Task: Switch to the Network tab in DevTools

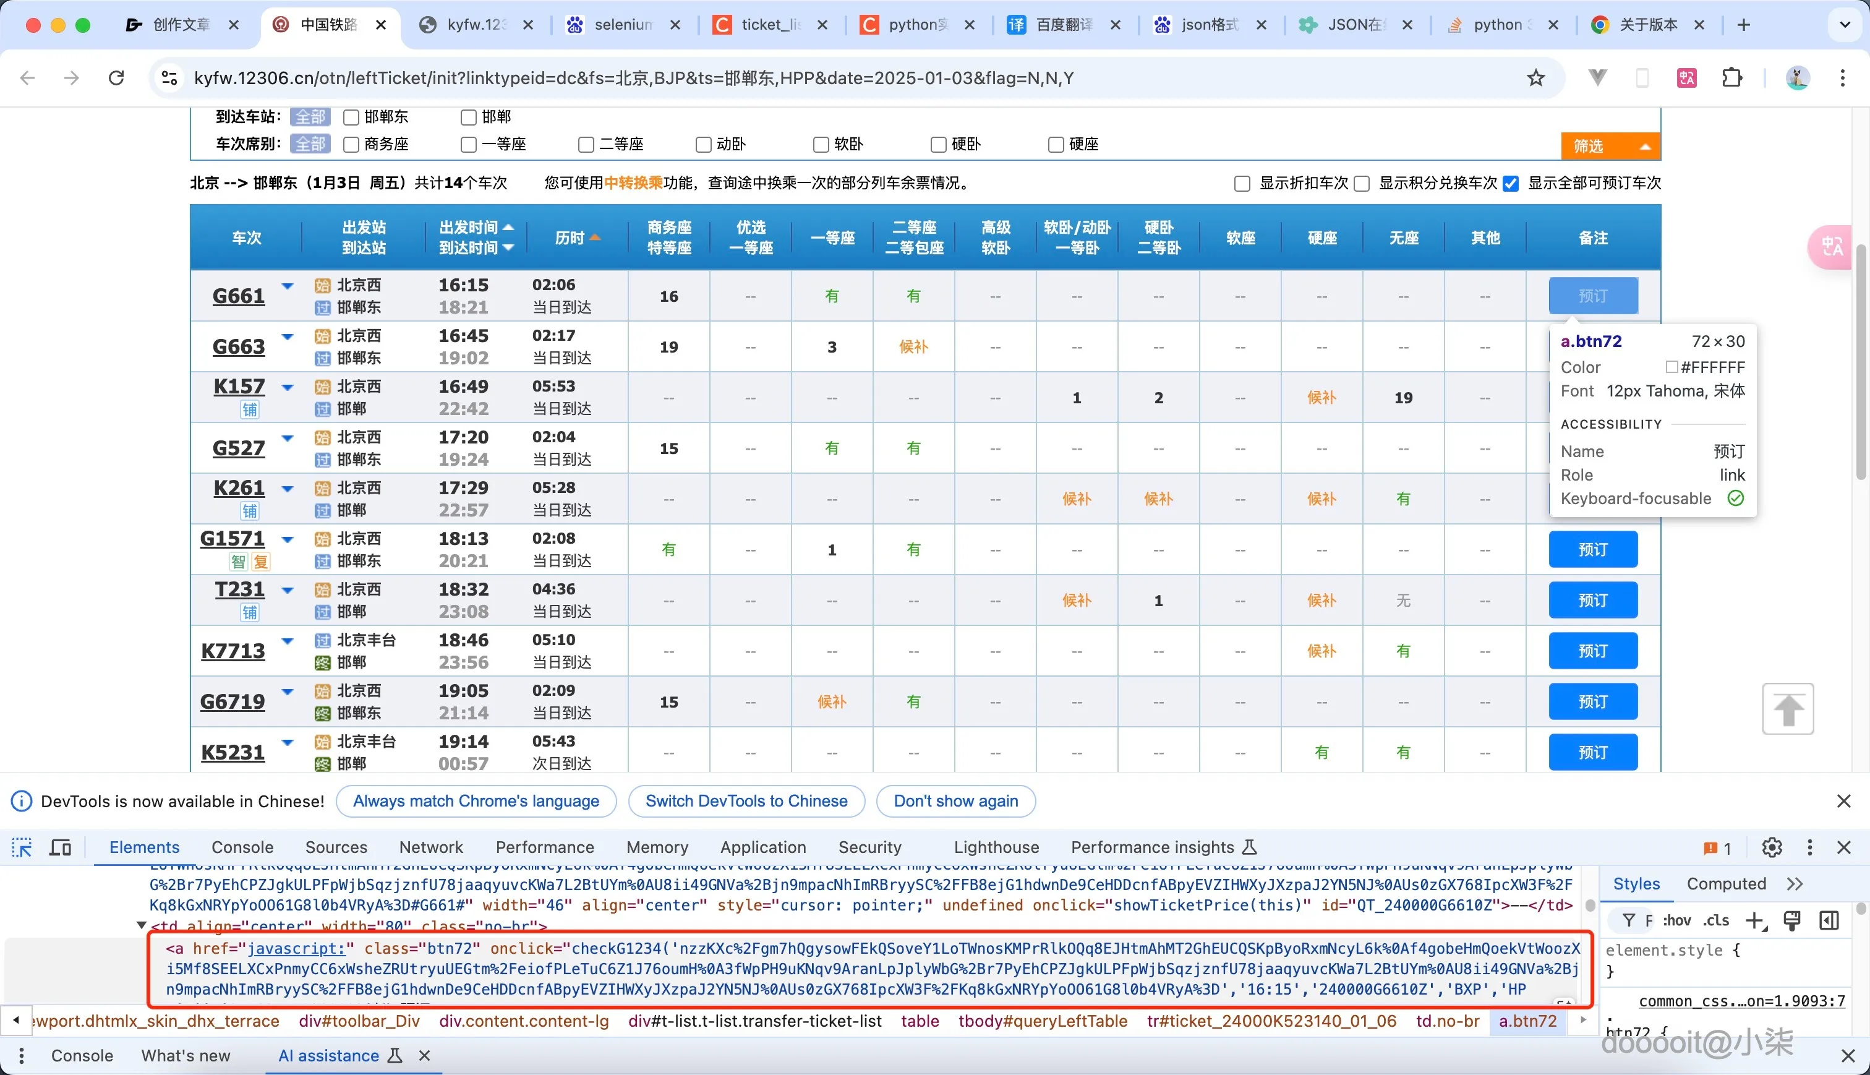Action: (x=431, y=847)
